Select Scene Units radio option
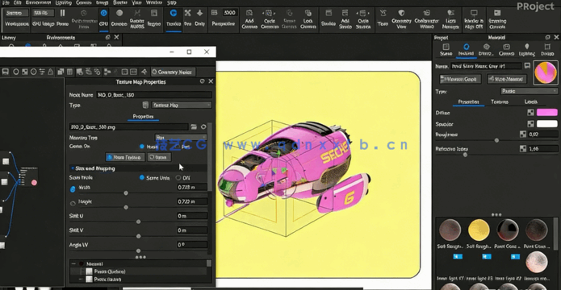This screenshot has height=290, width=561. [142, 177]
